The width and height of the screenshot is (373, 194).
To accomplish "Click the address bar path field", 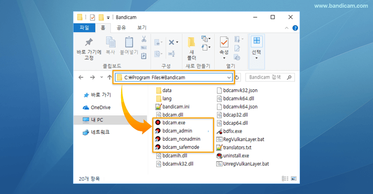I will (x=174, y=78).
